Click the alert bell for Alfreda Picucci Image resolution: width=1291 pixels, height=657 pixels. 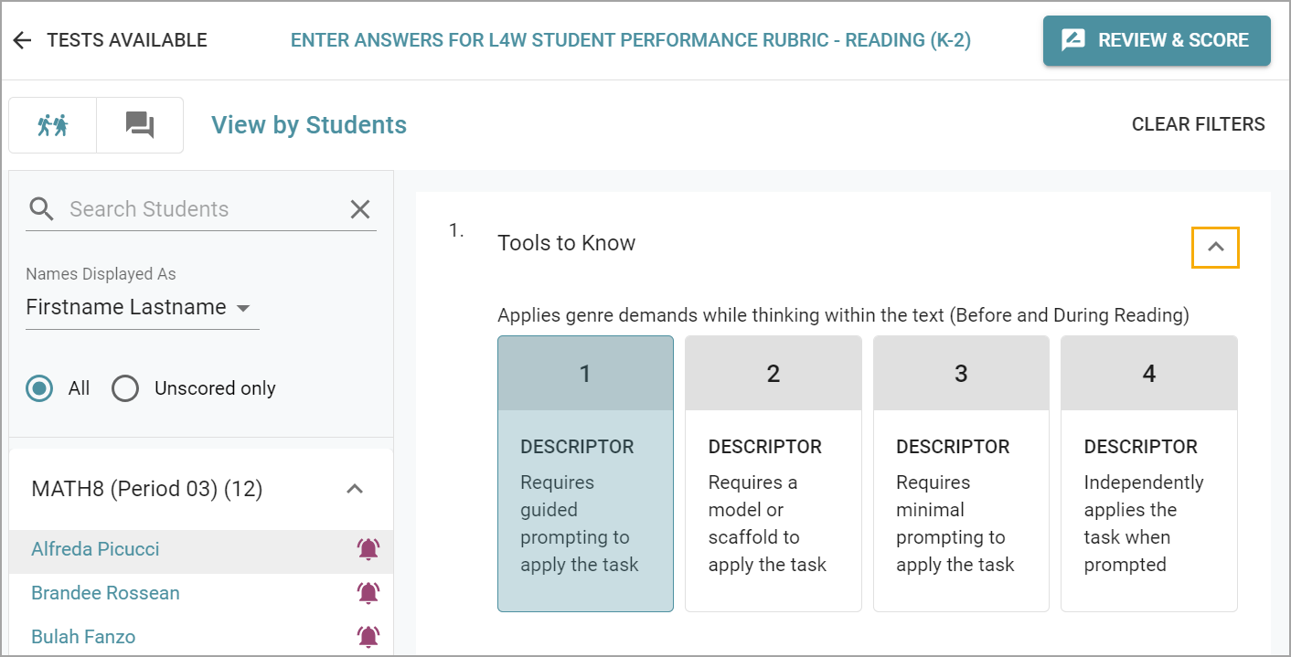click(x=368, y=549)
